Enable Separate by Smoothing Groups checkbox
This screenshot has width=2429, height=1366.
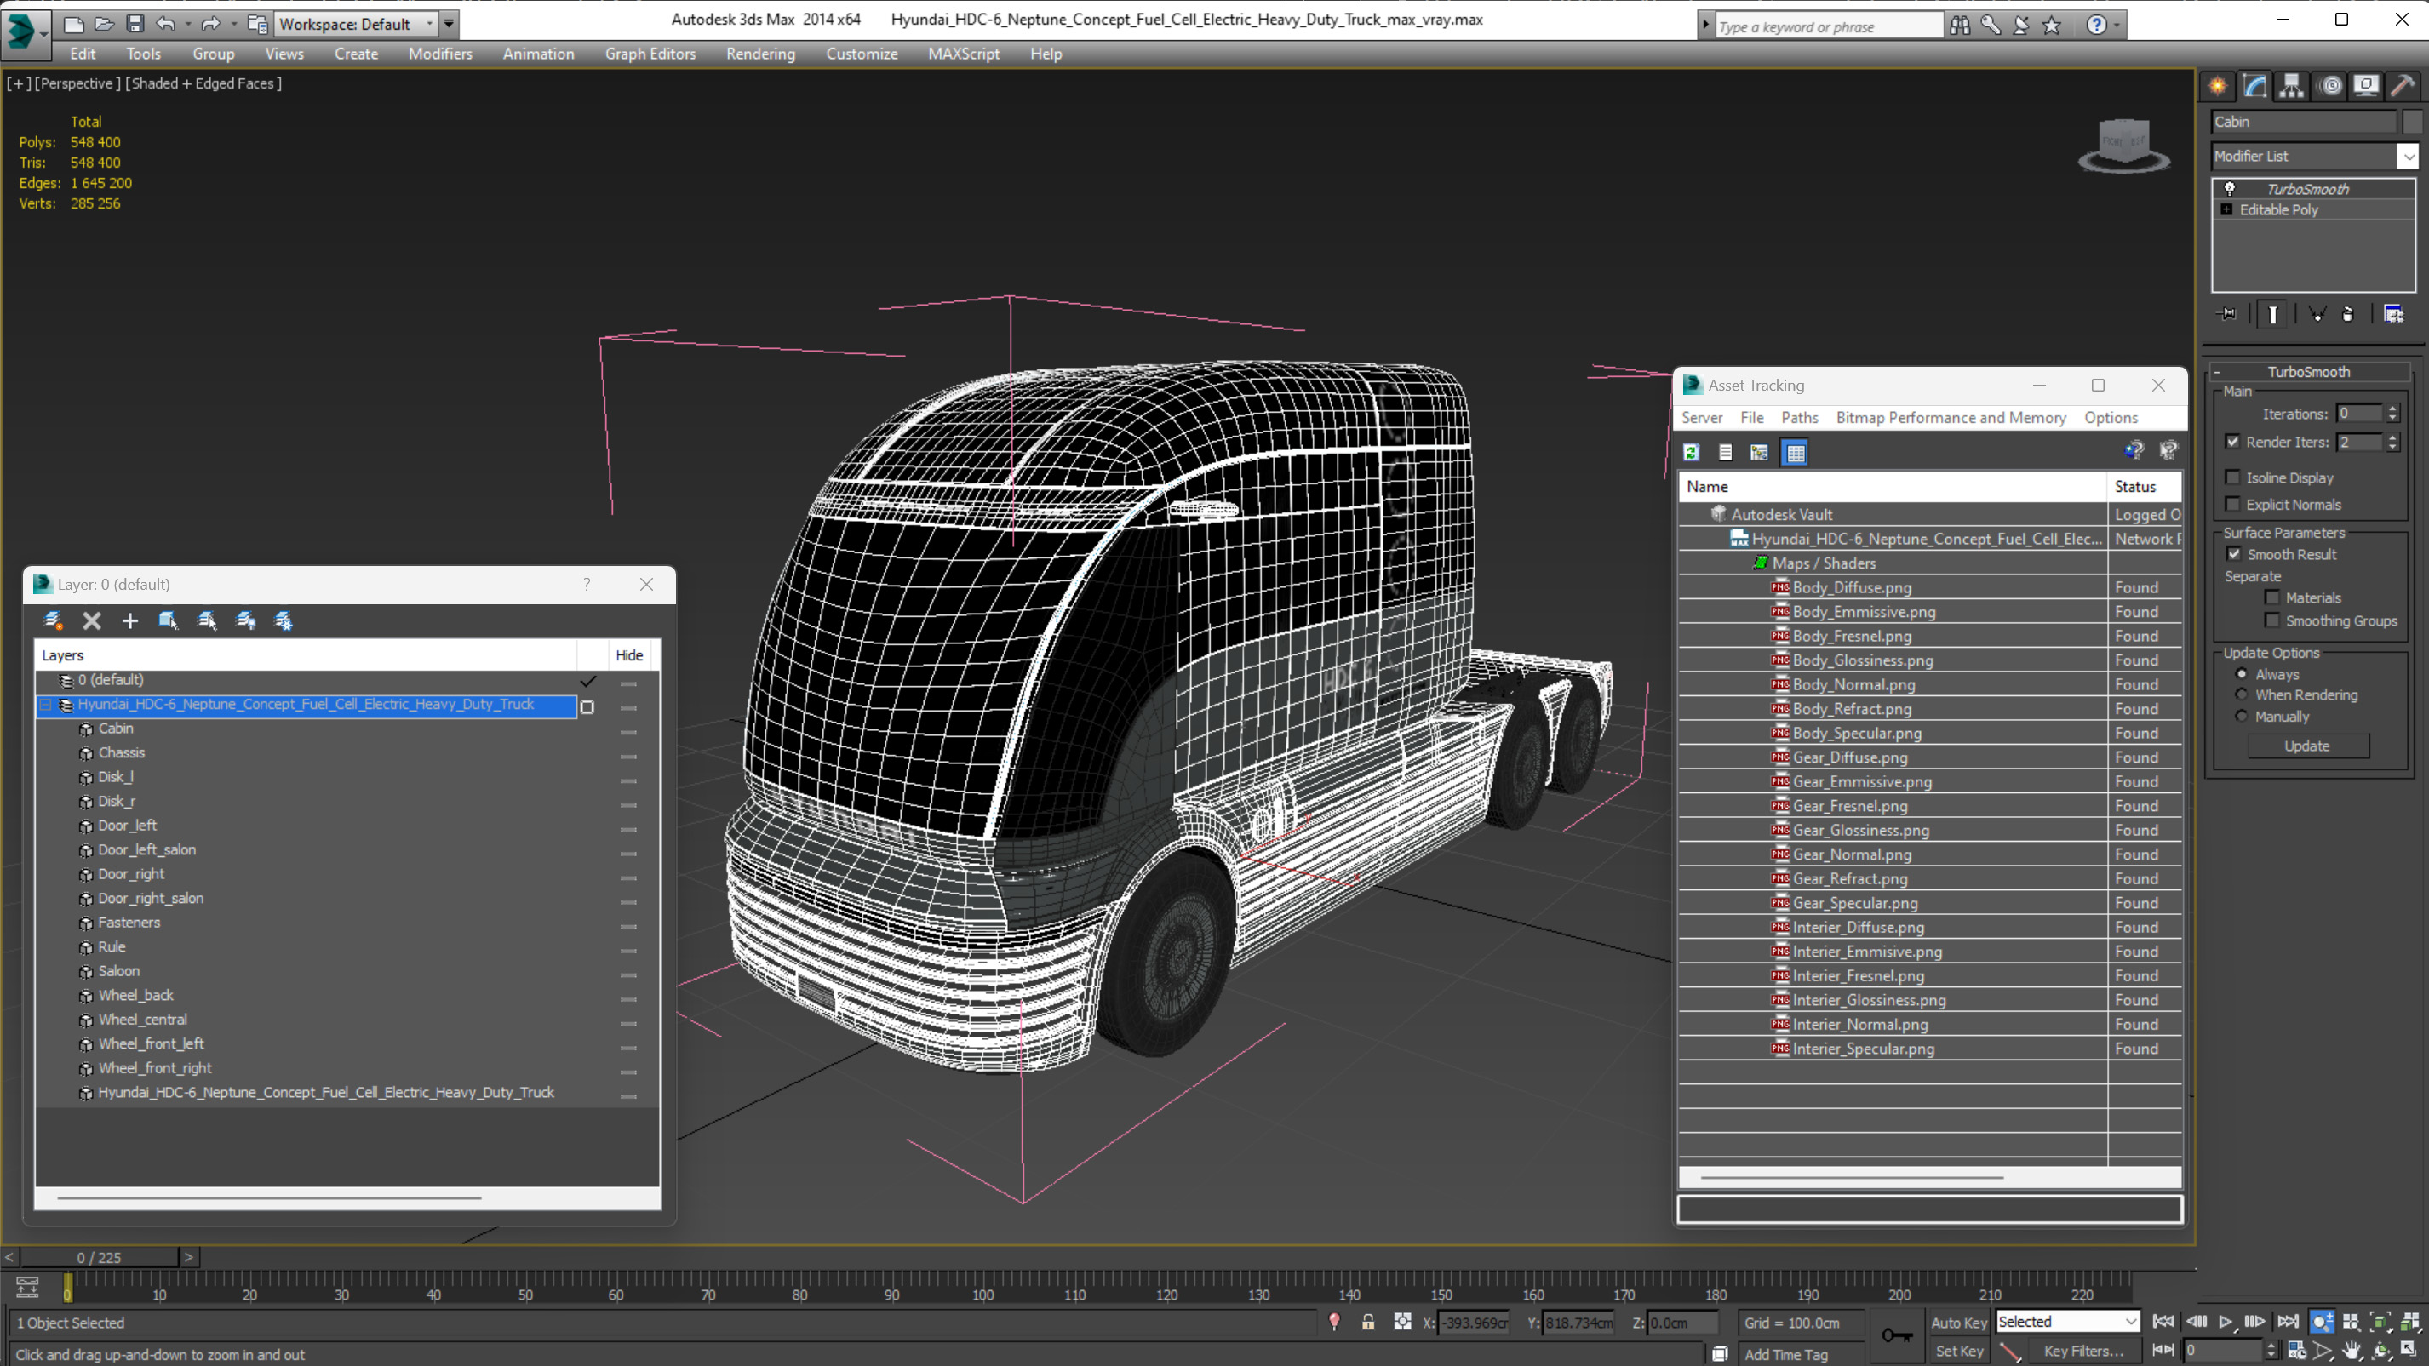(x=2272, y=620)
